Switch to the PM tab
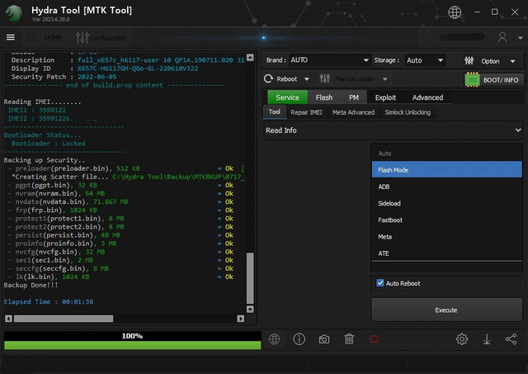Screen dimensions: 528x374 [x=354, y=97]
